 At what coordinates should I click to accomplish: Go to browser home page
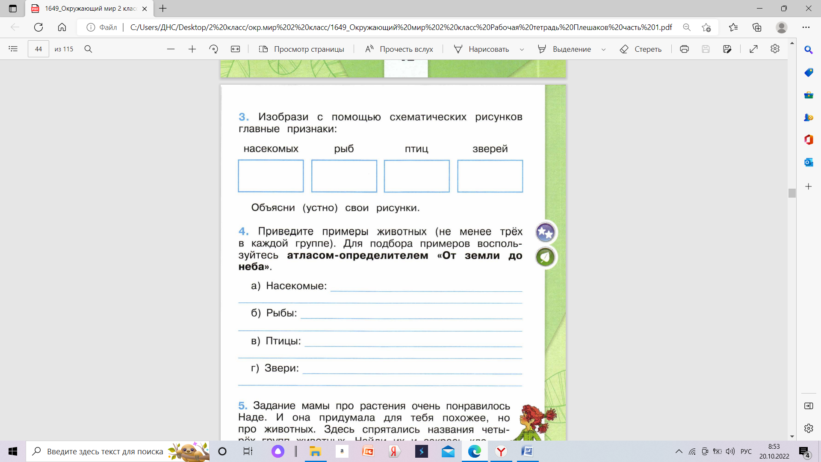click(x=62, y=27)
